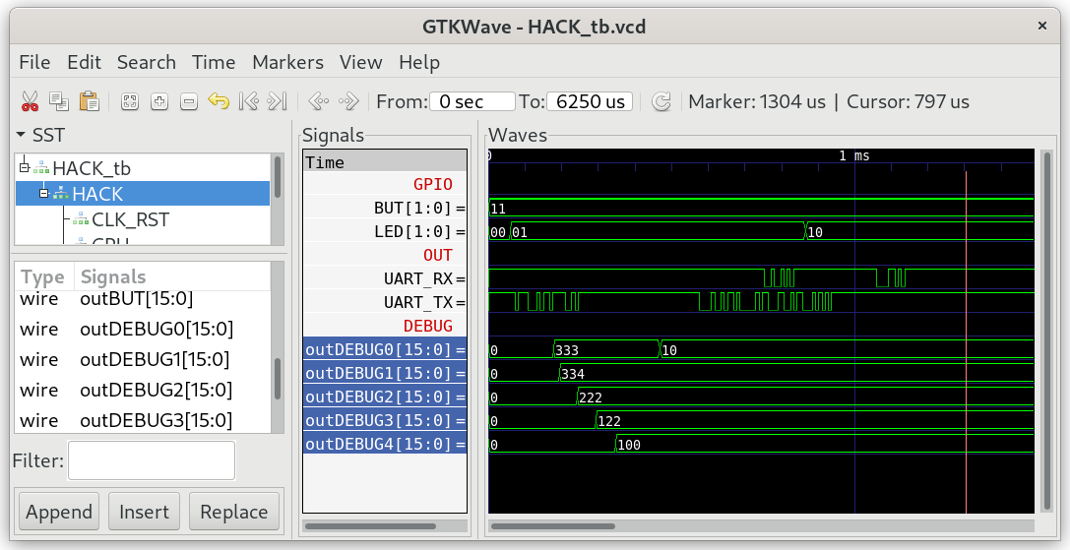Close the GTKWave window
Screen dimensions: 1070x550
pyautogui.click(x=1042, y=26)
